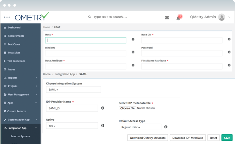This screenshot has width=235, height=144.
Task: Click the First Name Attribute field
Action: click(x=182, y=66)
